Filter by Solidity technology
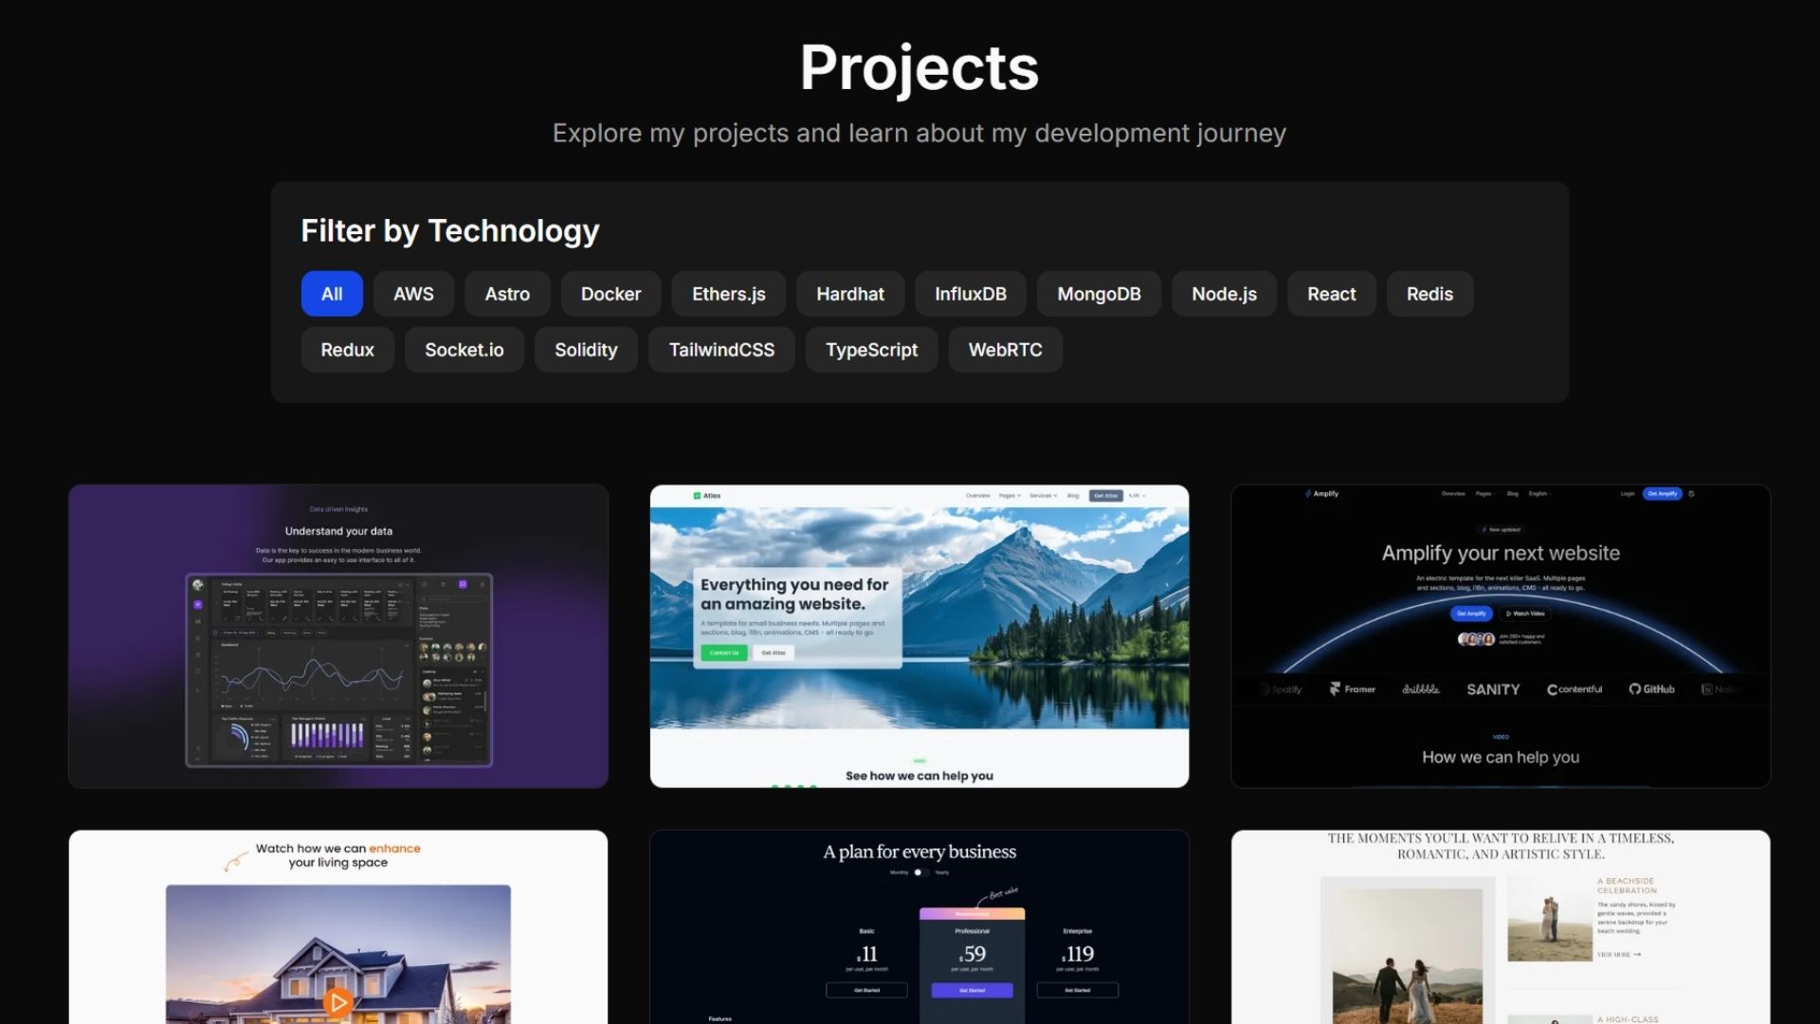 pyautogui.click(x=586, y=350)
